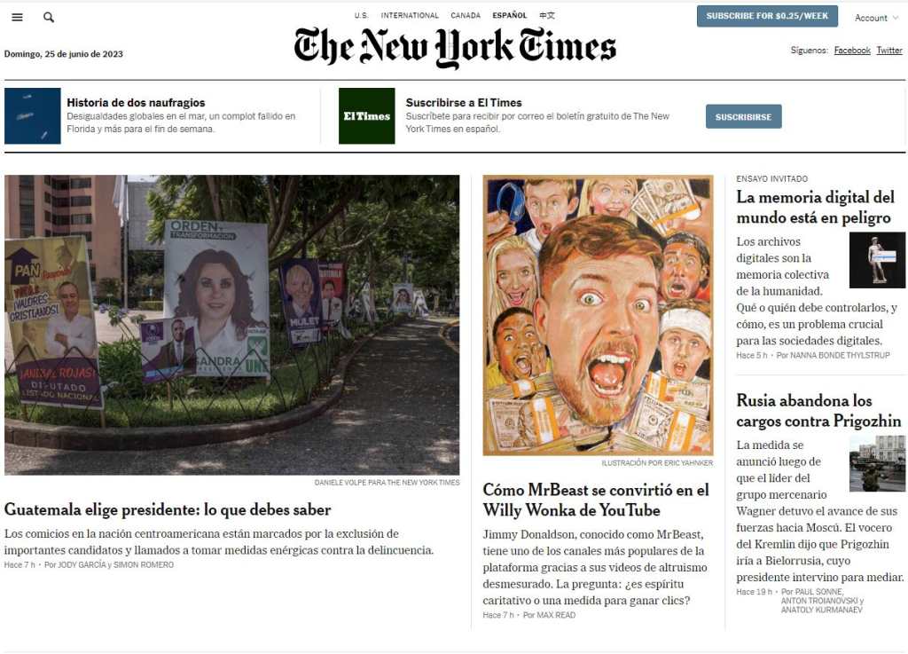Switch to the U.S. edition

click(362, 16)
